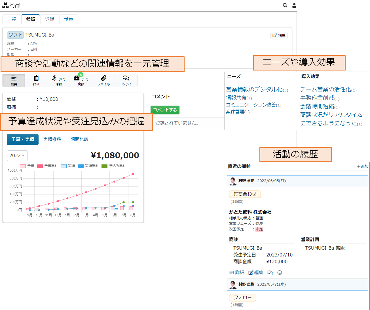Click 会議時間短縮 effect link
This screenshot has height=310, width=370.
320,106
